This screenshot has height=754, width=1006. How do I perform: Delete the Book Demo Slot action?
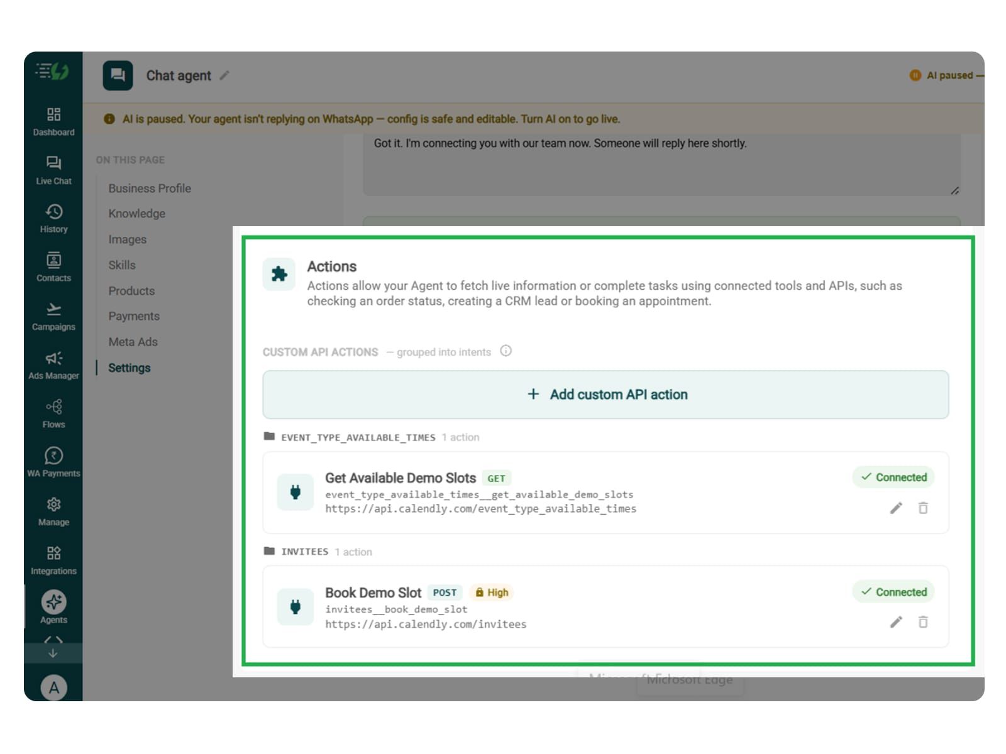(923, 622)
